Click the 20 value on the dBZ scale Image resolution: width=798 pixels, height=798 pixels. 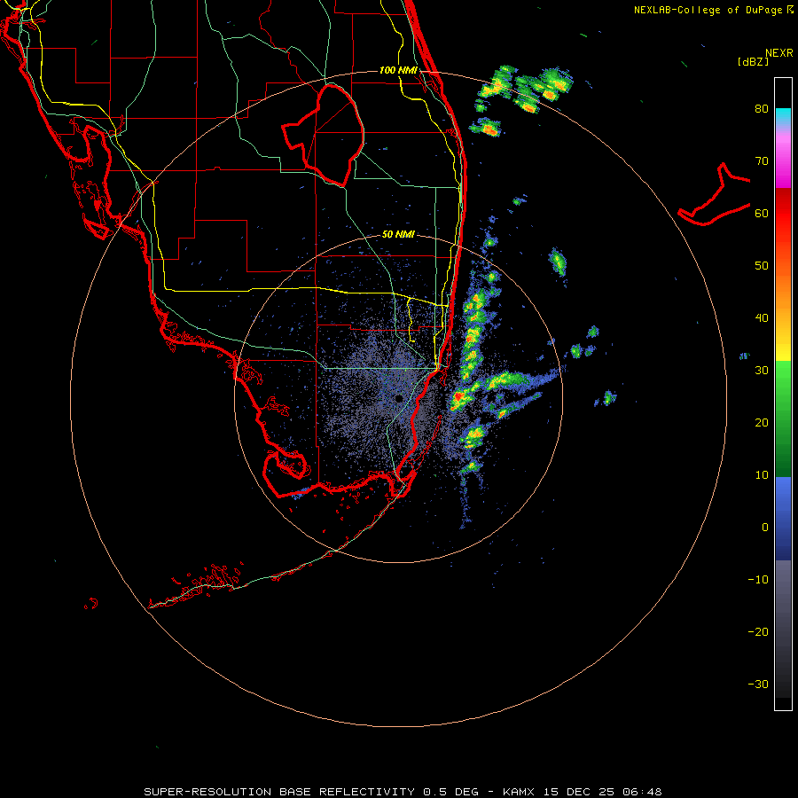(762, 423)
